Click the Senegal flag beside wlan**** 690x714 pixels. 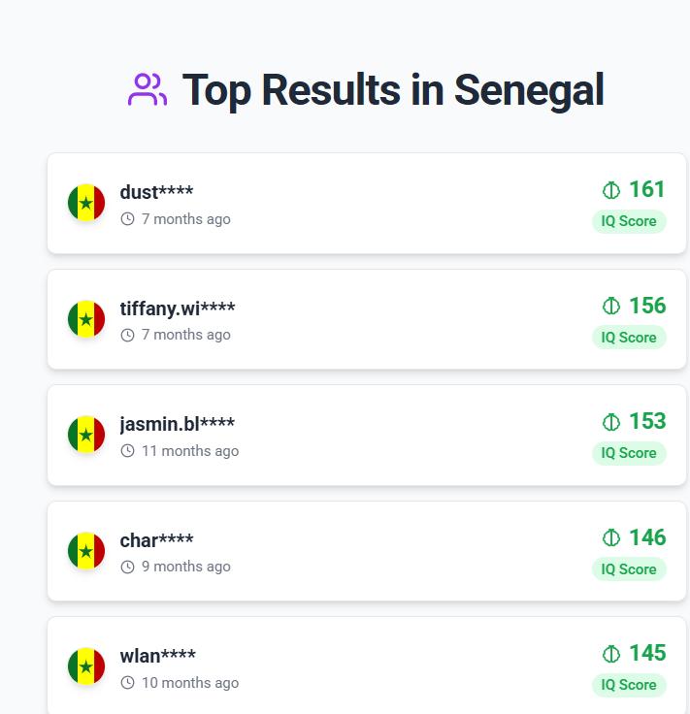pos(86,666)
